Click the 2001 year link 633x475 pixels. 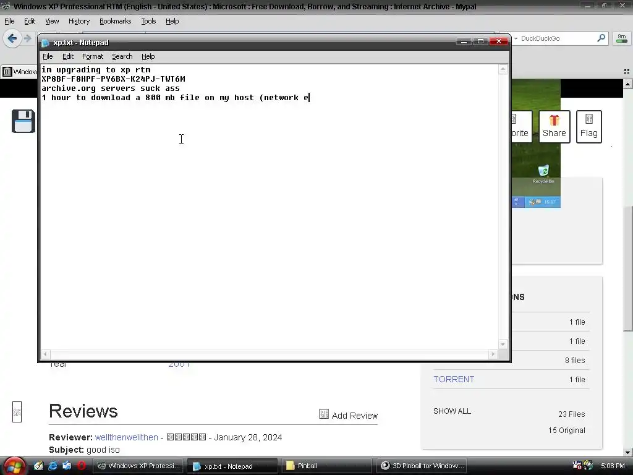pos(179,364)
